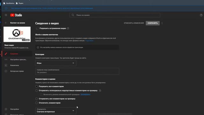Open the Аналитика sidebar item
The image size is (204, 115).
click(17, 65)
